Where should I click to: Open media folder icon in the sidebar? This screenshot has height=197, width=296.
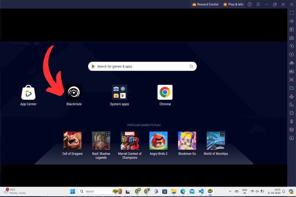tap(291, 88)
